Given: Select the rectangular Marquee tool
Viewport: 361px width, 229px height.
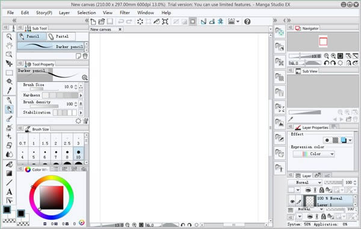Looking at the screenshot, I should click(x=9, y=73).
